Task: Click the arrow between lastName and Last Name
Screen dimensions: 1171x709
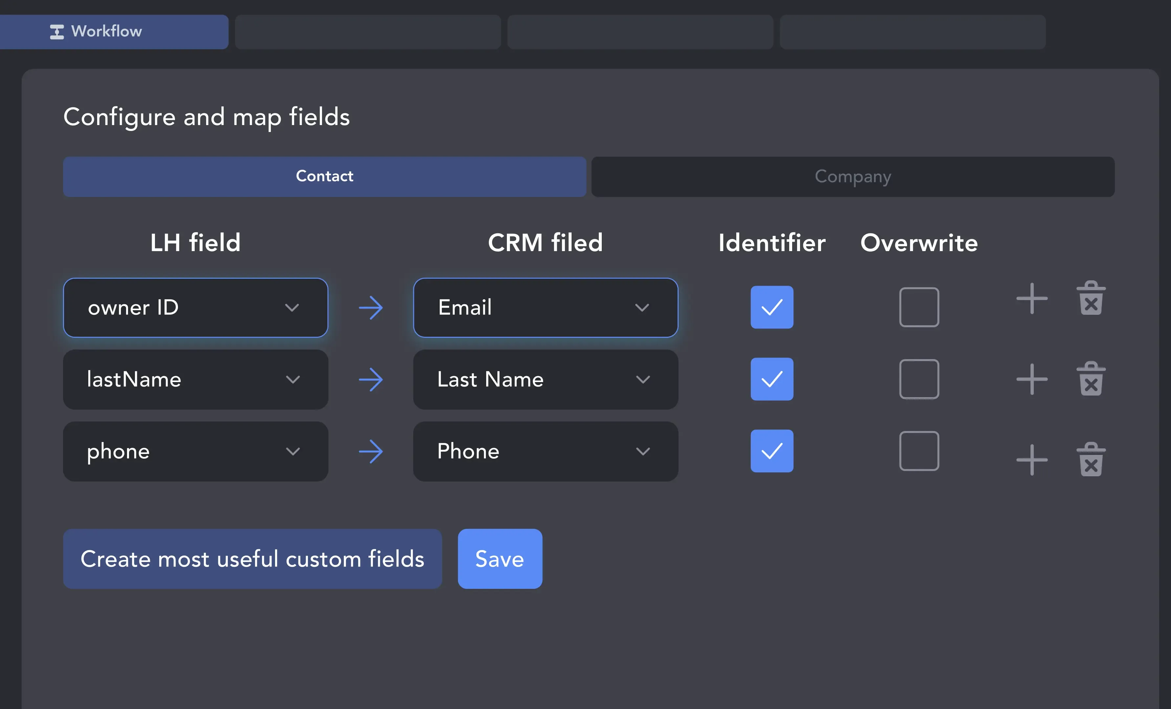Action: coord(371,379)
